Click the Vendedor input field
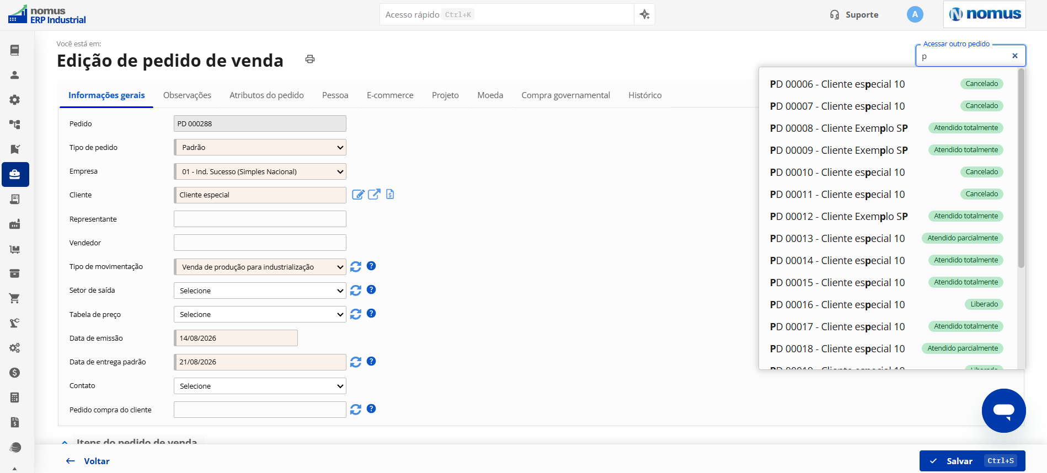Screen dimensions: 1047x473 tap(260, 243)
